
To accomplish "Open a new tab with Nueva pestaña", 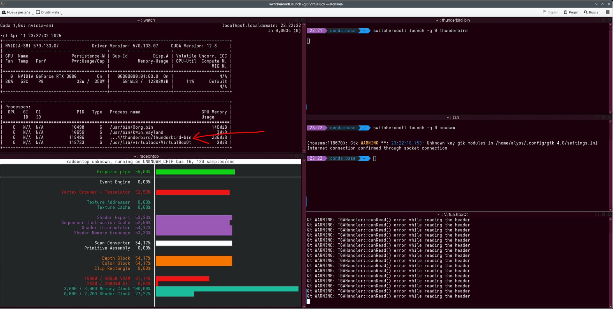I will 16,12.
